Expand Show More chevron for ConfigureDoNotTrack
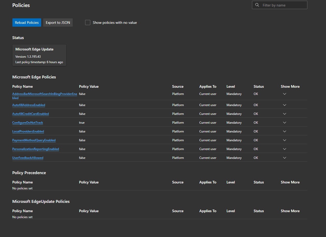This screenshot has height=237, width=326. 285,123
